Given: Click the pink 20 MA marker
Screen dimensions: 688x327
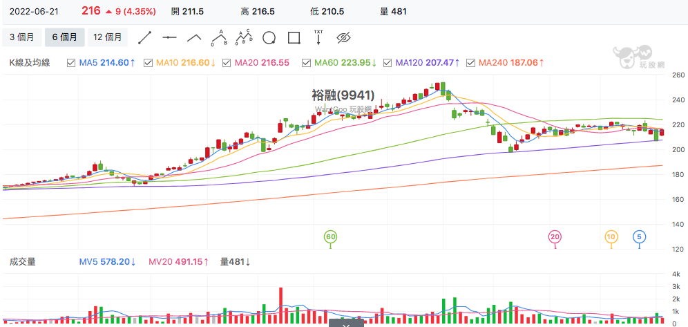Looking at the screenshot, I should pos(555,237).
